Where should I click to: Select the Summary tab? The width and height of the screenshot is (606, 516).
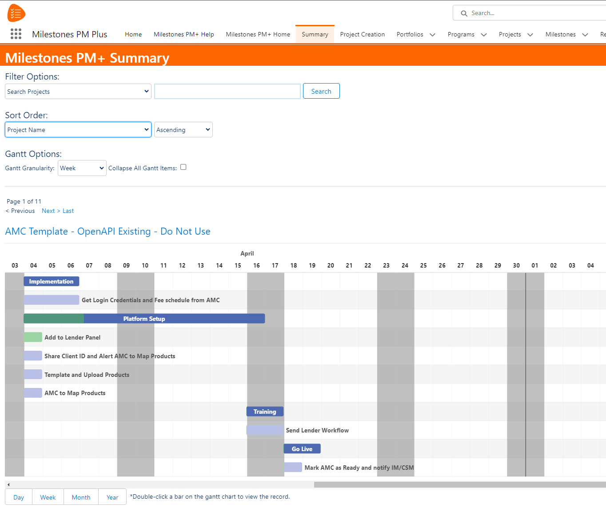tap(315, 34)
